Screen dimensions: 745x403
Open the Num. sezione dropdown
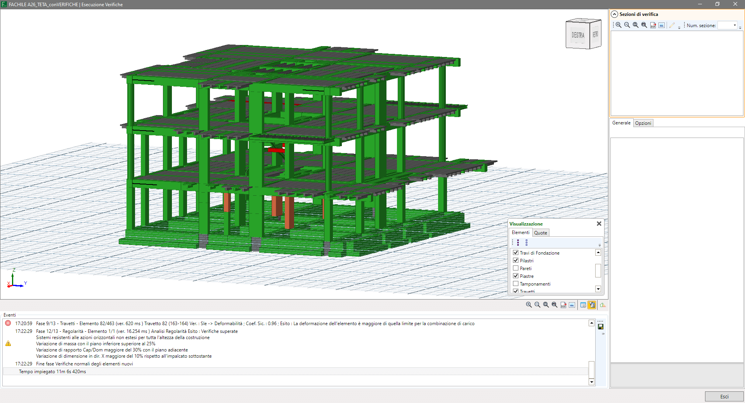[735, 26]
